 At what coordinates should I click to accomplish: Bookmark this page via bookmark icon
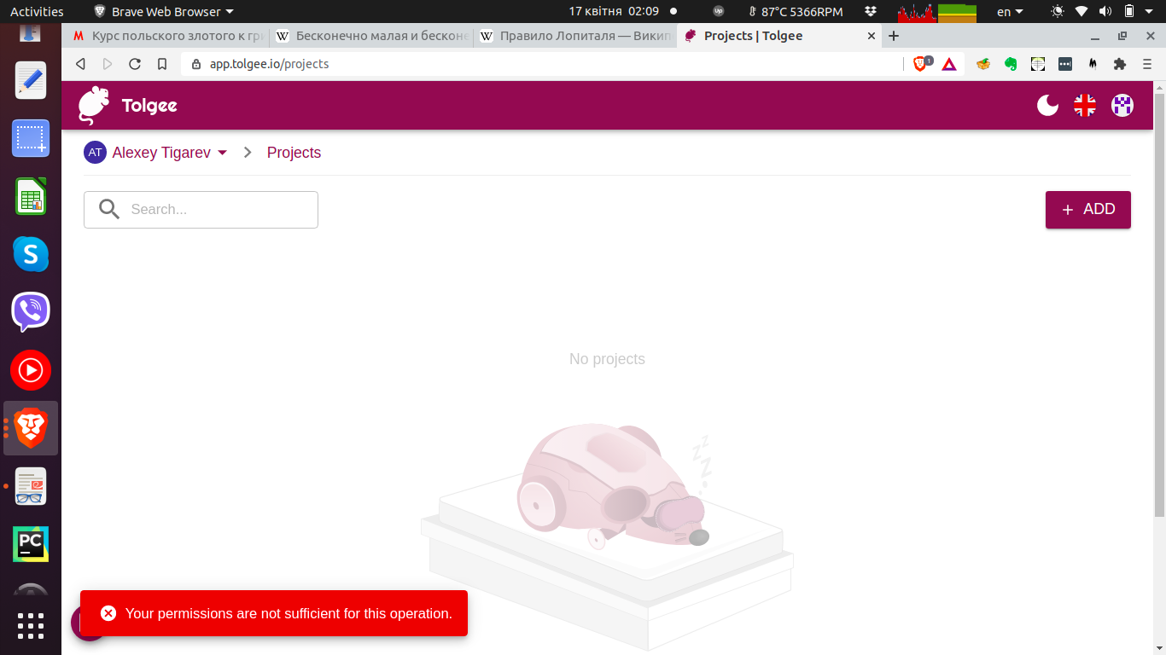point(162,64)
